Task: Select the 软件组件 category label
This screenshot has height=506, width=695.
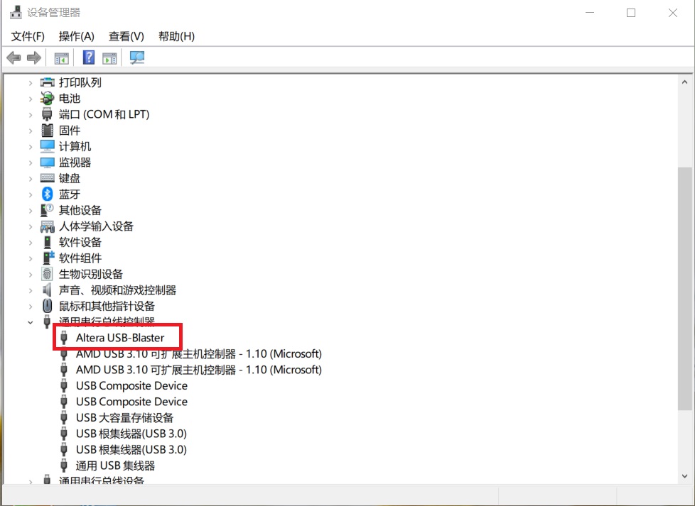Action: tap(80, 258)
